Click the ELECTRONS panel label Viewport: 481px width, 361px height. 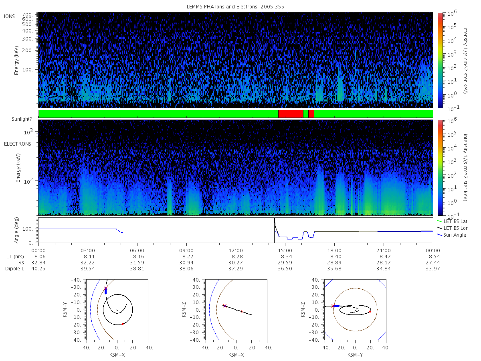click(x=18, y=144)
